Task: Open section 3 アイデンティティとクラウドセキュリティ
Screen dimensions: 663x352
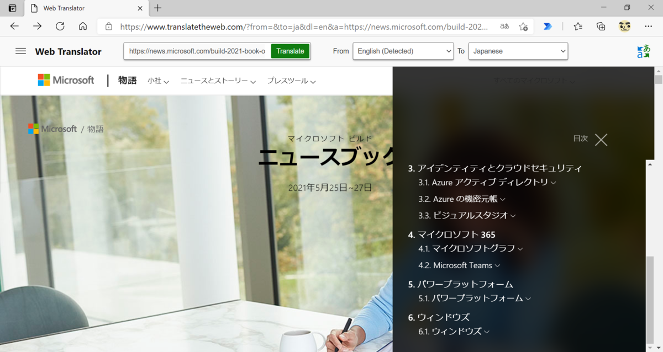Action: click(x=495, y=168)
